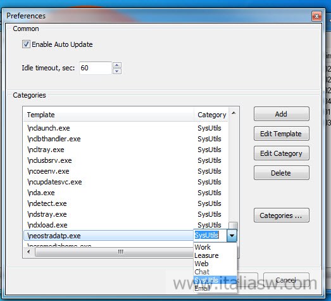Image resolution: width=331 pixels, height=301 pixels.
Task: Click the list's scroll up arrow
Action: click(x=234, y=113)
